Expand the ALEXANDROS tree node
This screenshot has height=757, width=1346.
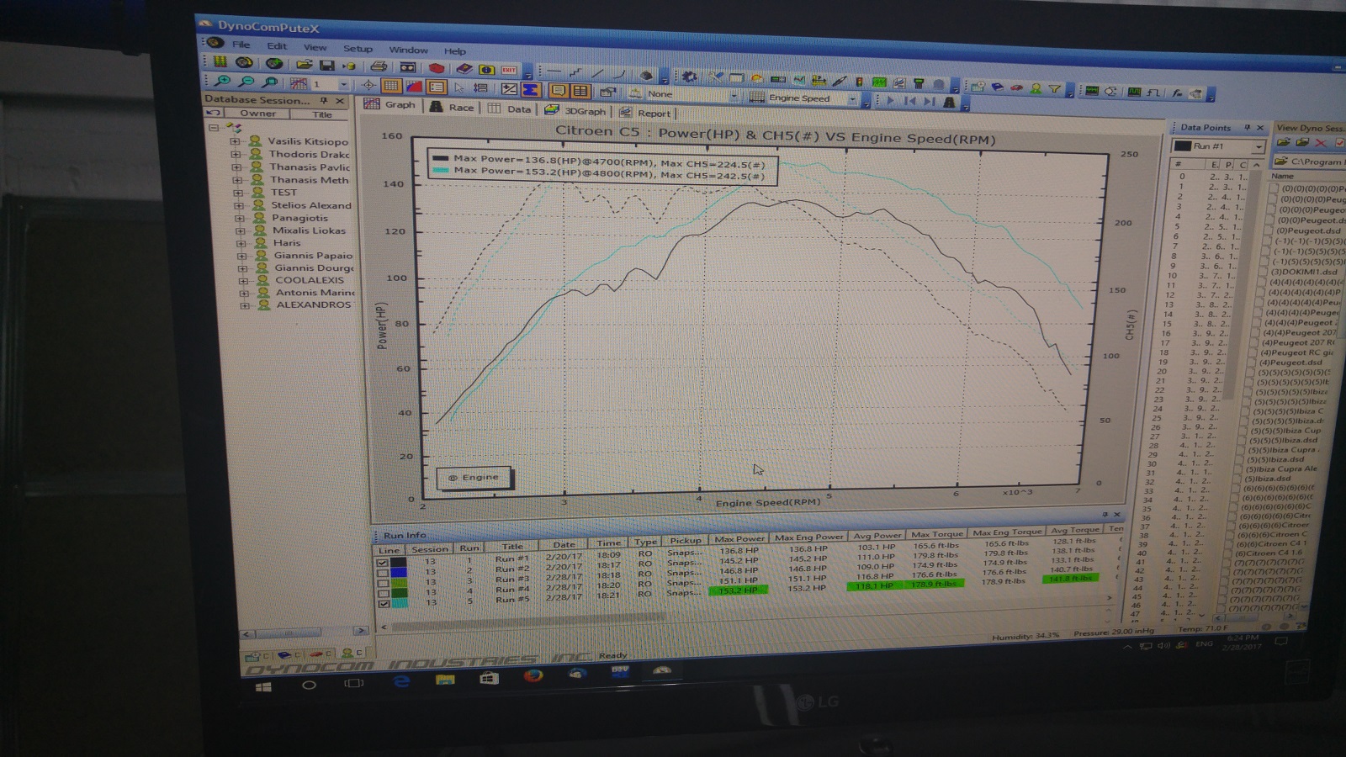click(245, 305)
